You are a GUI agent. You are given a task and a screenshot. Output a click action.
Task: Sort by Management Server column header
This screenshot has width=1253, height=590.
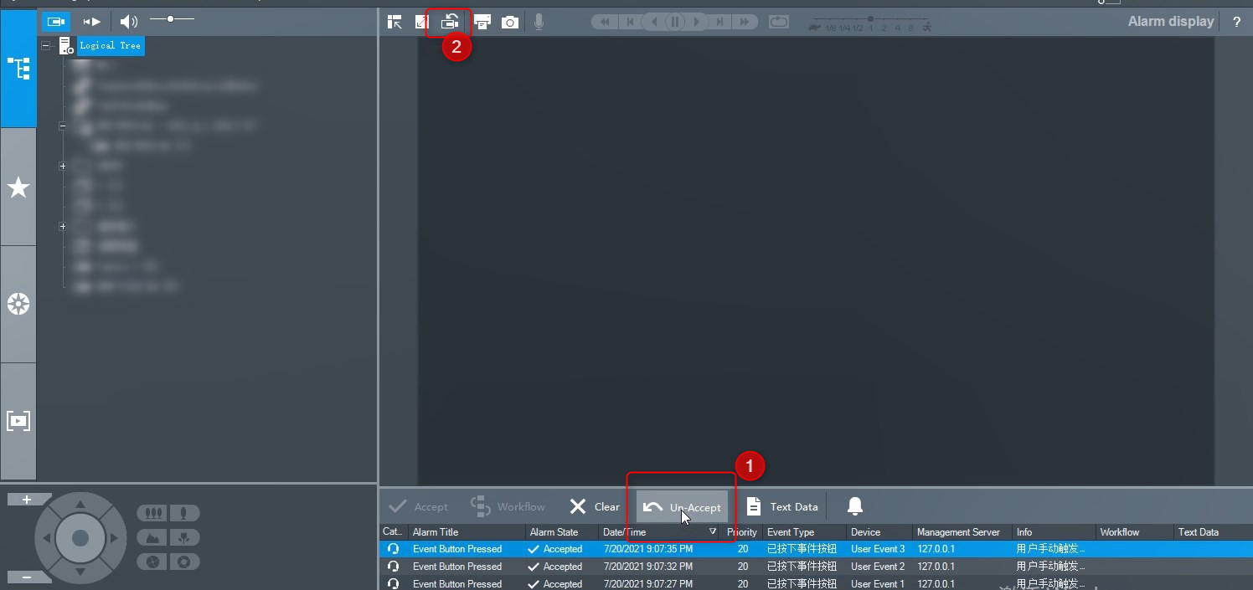[962, 532]
